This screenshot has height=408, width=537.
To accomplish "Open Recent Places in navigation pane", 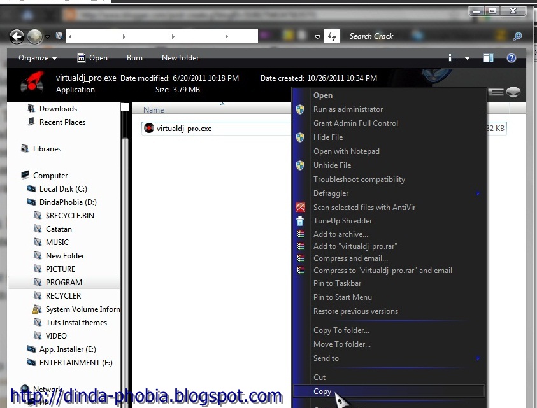I will point(56,122).
